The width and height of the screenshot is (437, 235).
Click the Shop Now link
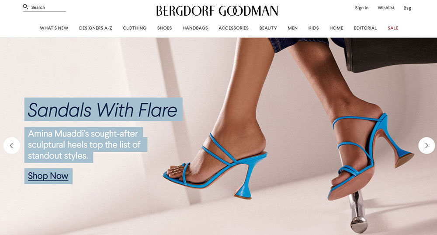(48, 176)
